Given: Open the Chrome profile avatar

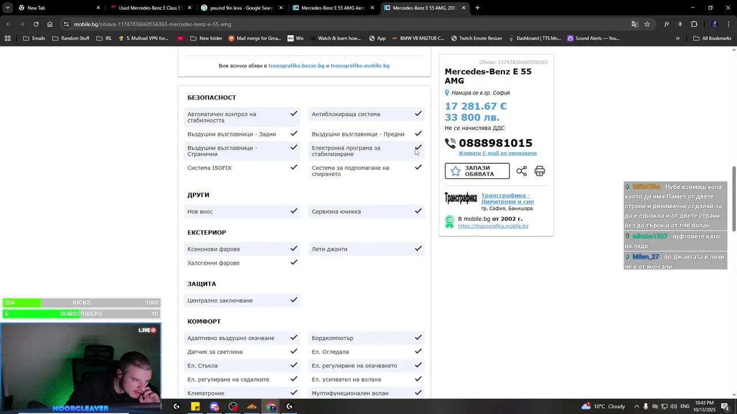Looking at the screenshot, I should [715, 24].
